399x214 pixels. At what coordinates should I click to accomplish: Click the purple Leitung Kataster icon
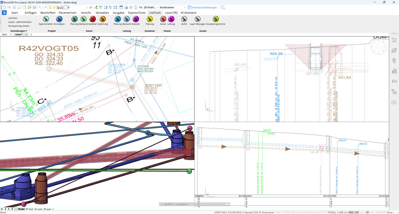(x=136, y=19)
